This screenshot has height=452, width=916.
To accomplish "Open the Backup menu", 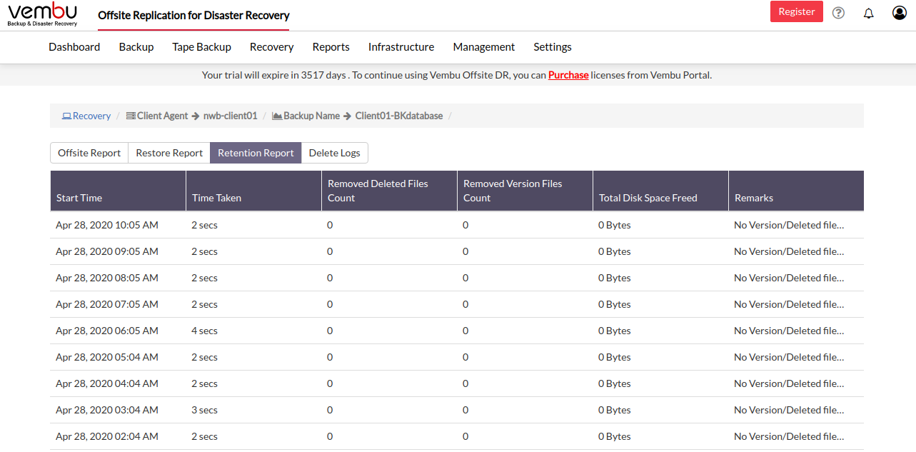I will point(136,47).
